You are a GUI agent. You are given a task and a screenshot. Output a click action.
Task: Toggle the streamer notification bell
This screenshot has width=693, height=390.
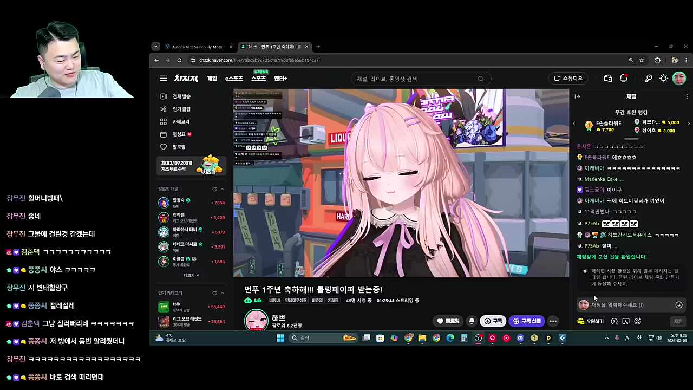point(471,321)
